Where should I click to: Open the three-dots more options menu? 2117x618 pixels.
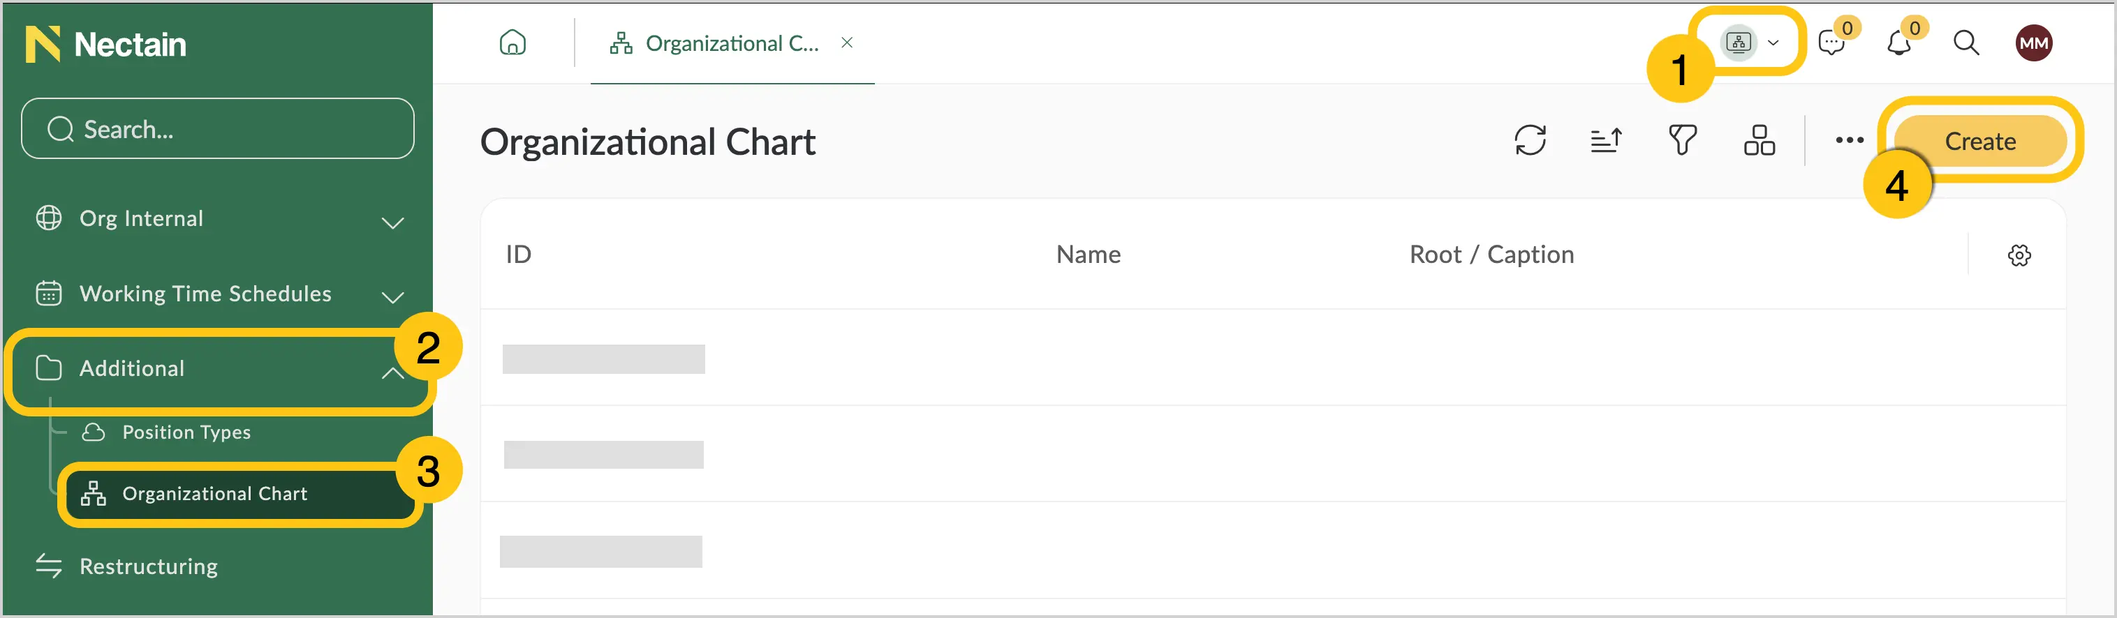tap(1849, 140)
